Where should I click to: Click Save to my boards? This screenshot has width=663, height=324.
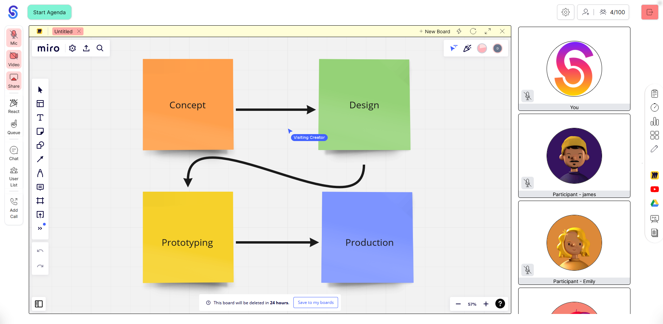(316, 303)
